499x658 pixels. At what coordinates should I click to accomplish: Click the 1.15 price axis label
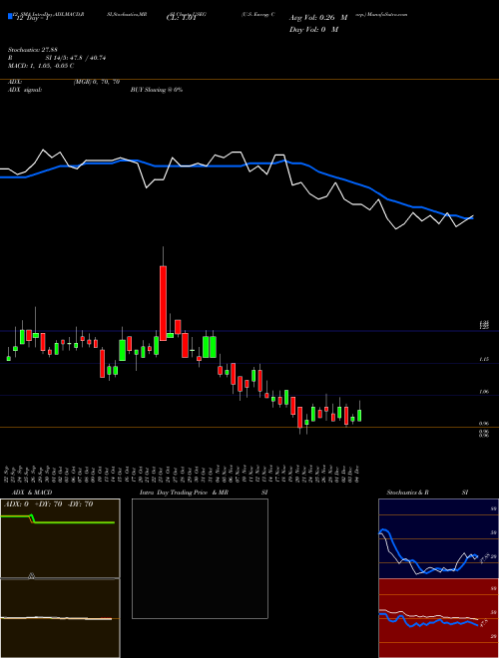pos(484,360)
